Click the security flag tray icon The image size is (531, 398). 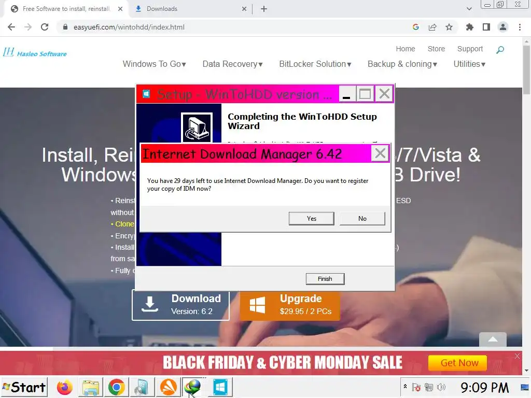pyautogui.click(x=416, y=387)
